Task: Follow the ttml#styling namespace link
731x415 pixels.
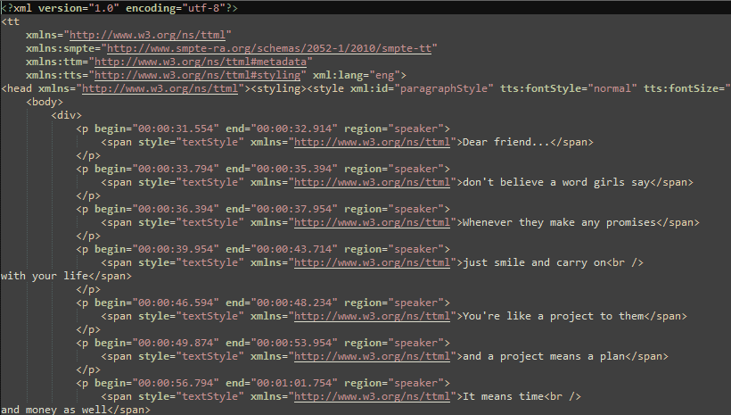Action: [x=198, y=75]
